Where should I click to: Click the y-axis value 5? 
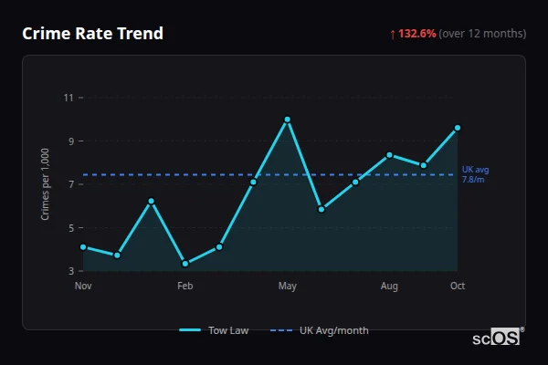pos(71,228)
